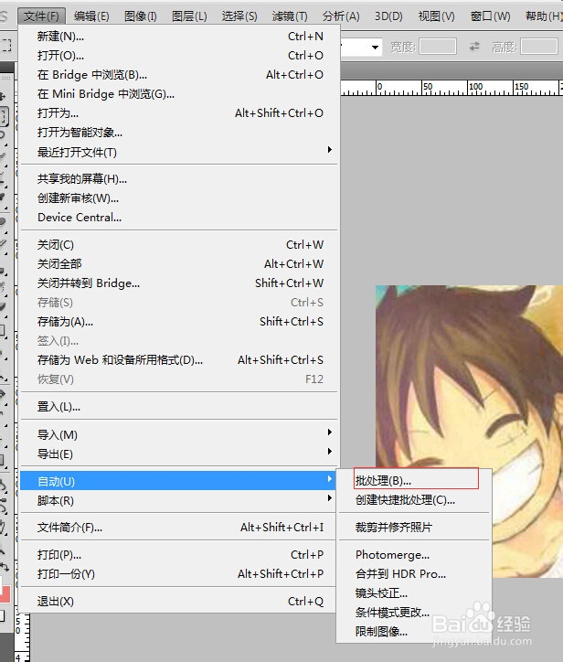The width and height of the screenshot is (563, 662).
Task: Open the 编辑(E) menu
Action: [x=91, y=16]
